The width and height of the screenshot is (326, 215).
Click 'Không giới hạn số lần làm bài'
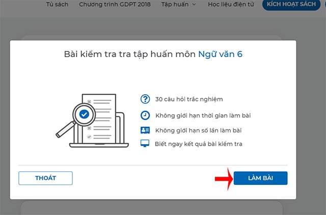(198, 130)
